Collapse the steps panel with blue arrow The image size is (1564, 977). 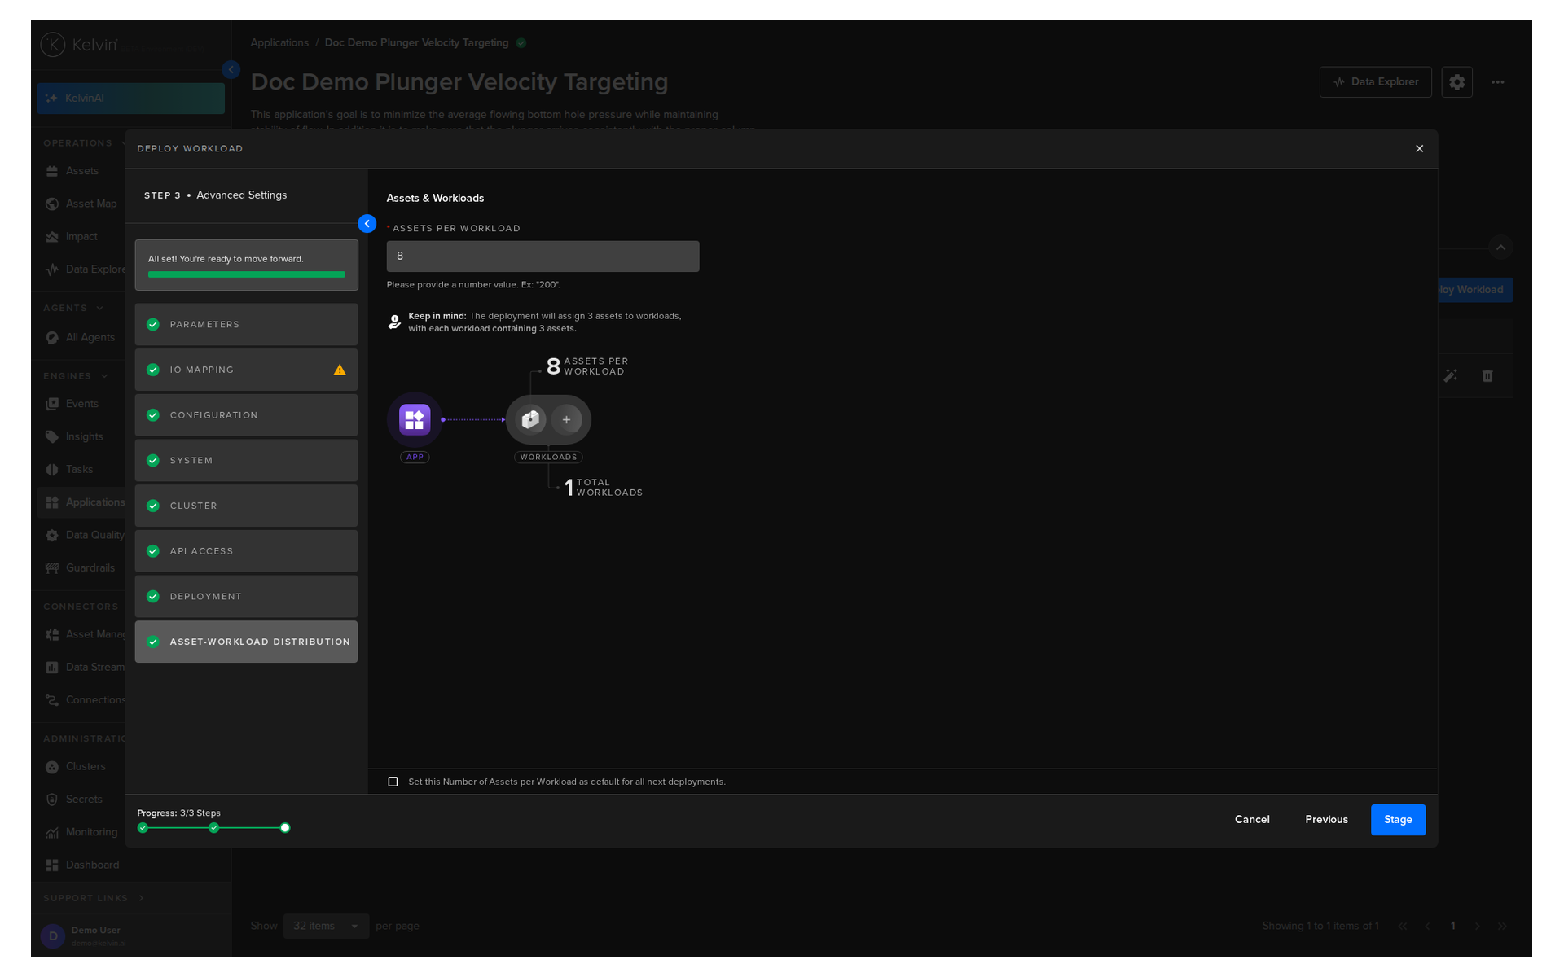[367, 223]
